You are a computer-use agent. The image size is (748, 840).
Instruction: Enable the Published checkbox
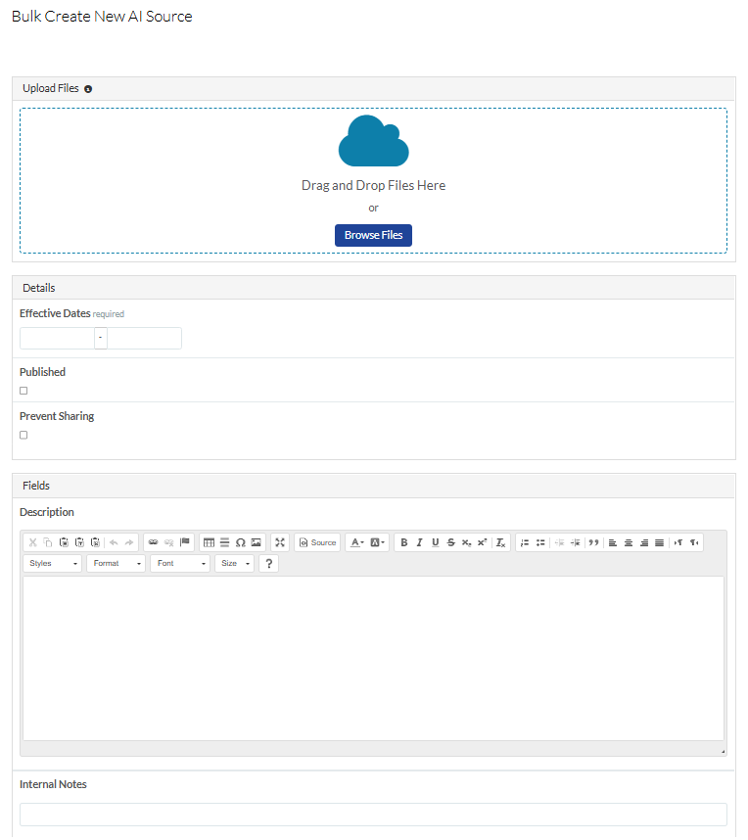tap(23, 391)
